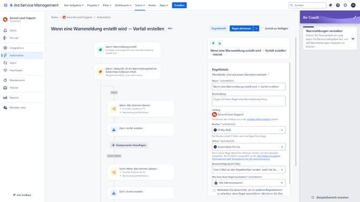This screenshot has height=202, width=360.
Task: Open the help question mark icon
Action: (x=337, y=5)
